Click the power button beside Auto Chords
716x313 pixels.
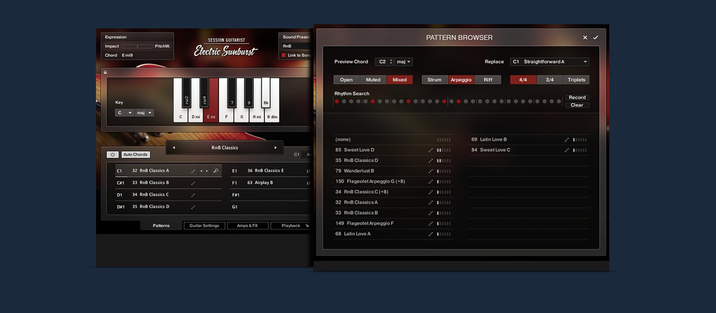(x=112, y=155)
